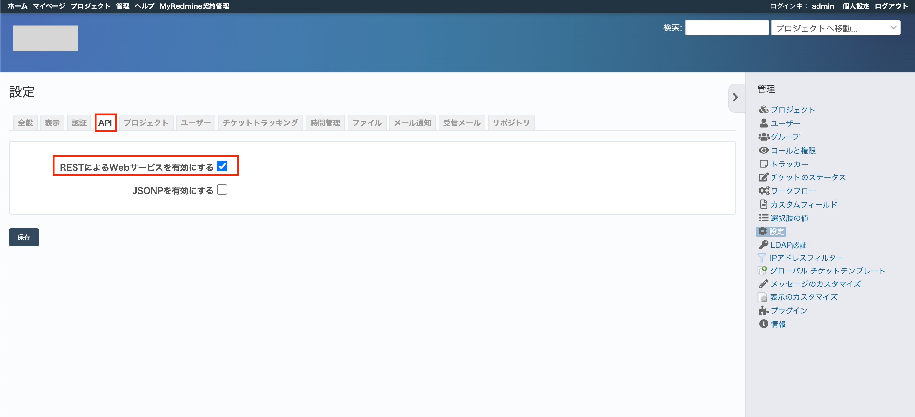Switch to the メール通知 tab
The height and width of the screenshot is (417, 915).
(412, 123)
